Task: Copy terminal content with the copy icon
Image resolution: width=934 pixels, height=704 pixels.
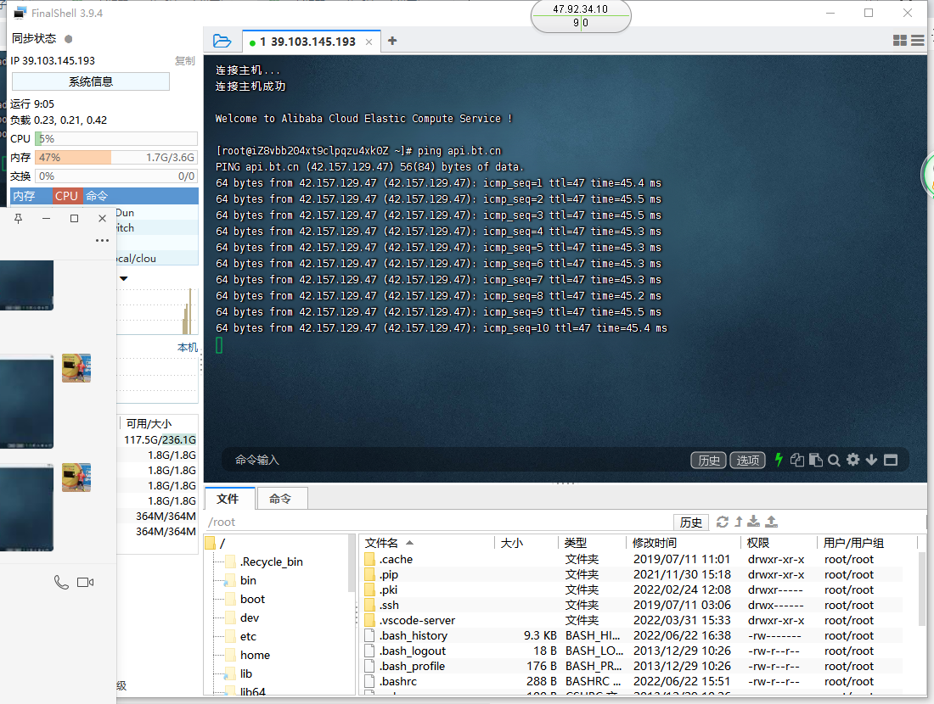Action: pos(797,460)
